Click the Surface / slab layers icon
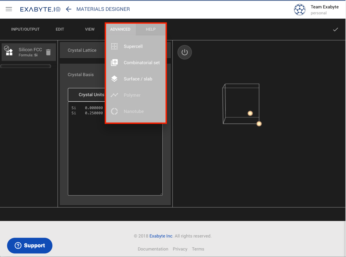 coord(114,79)
